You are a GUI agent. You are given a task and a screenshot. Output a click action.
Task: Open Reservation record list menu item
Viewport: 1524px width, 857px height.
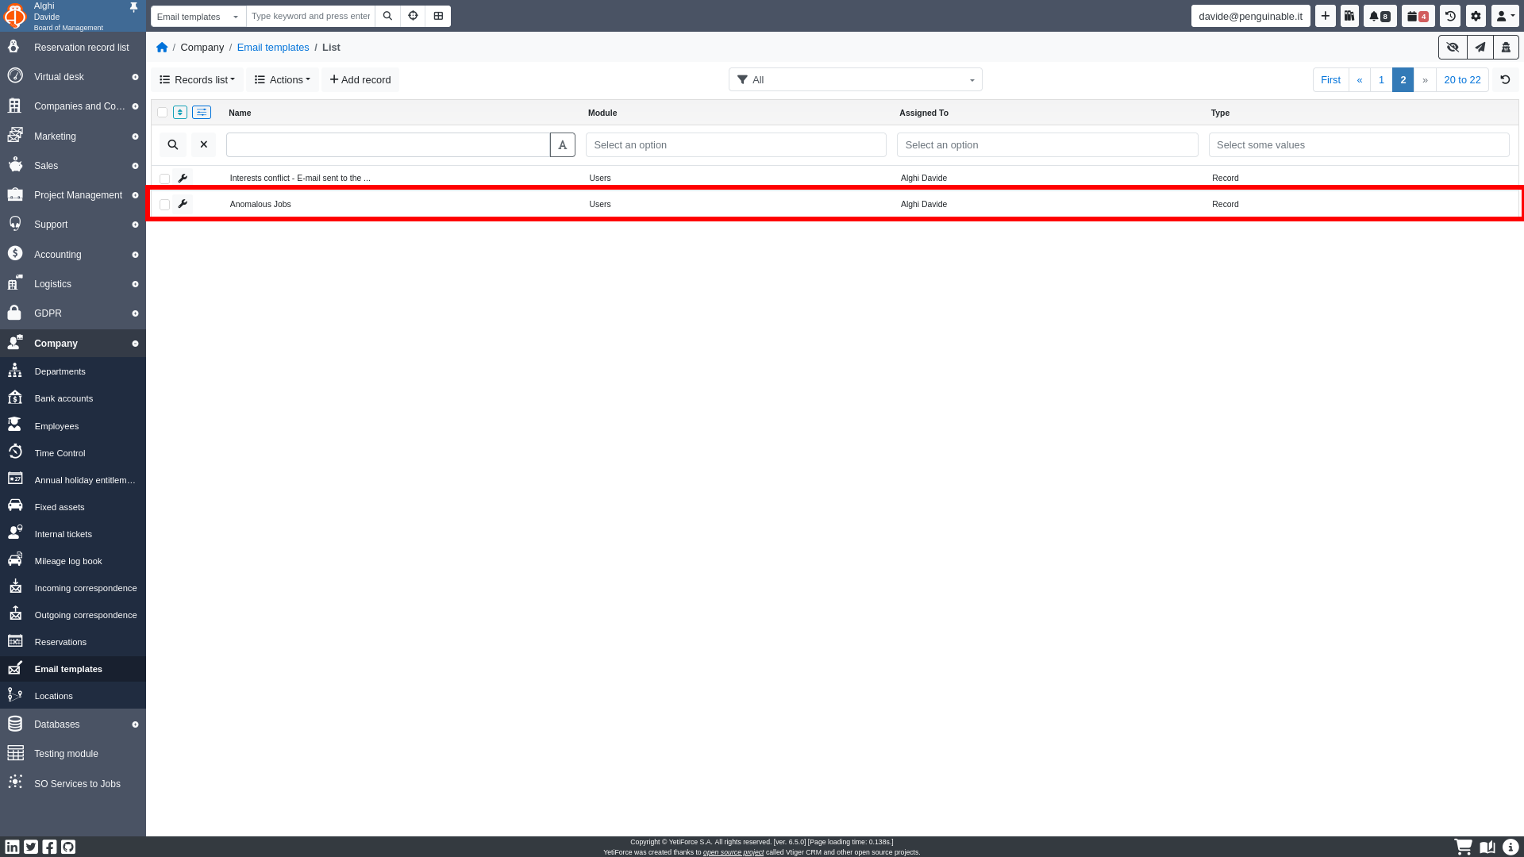click(x=73, y=48)
